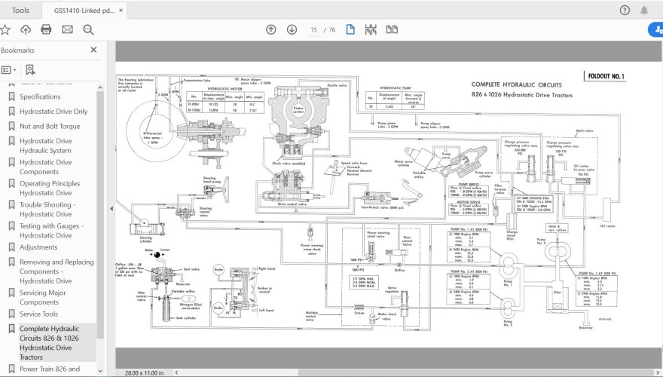Click the bookmarks panel vertical scrollbar
The width and height of the screenshot is (663, 377).
tap(100, 215)
